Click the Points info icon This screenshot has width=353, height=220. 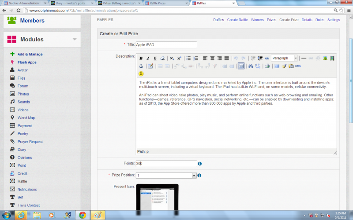click(200, 164)
